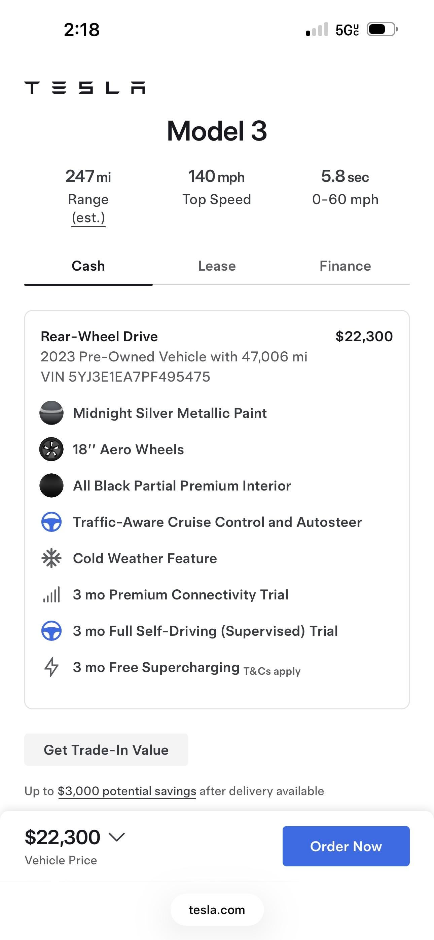Tap the Autosteer steering wheel icon
The width and height of the screenshot is (434, 940).
(51, 522)
